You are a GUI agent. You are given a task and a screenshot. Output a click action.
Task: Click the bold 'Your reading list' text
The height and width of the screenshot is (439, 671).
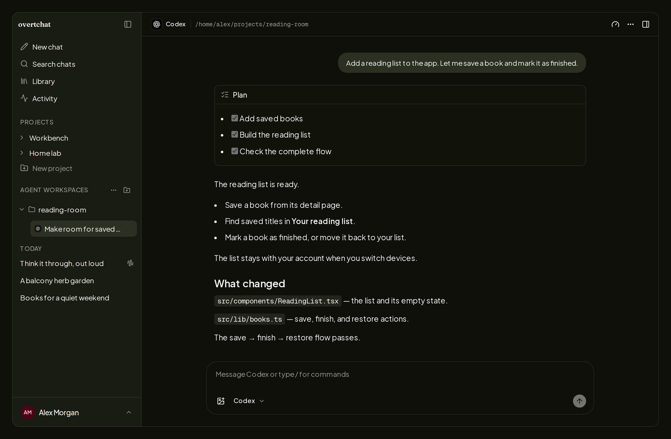pos(322,221)
